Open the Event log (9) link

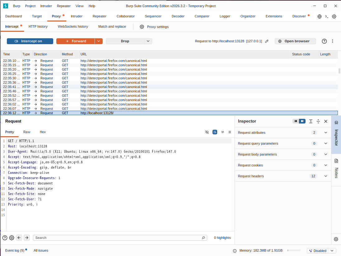point(15,251)
